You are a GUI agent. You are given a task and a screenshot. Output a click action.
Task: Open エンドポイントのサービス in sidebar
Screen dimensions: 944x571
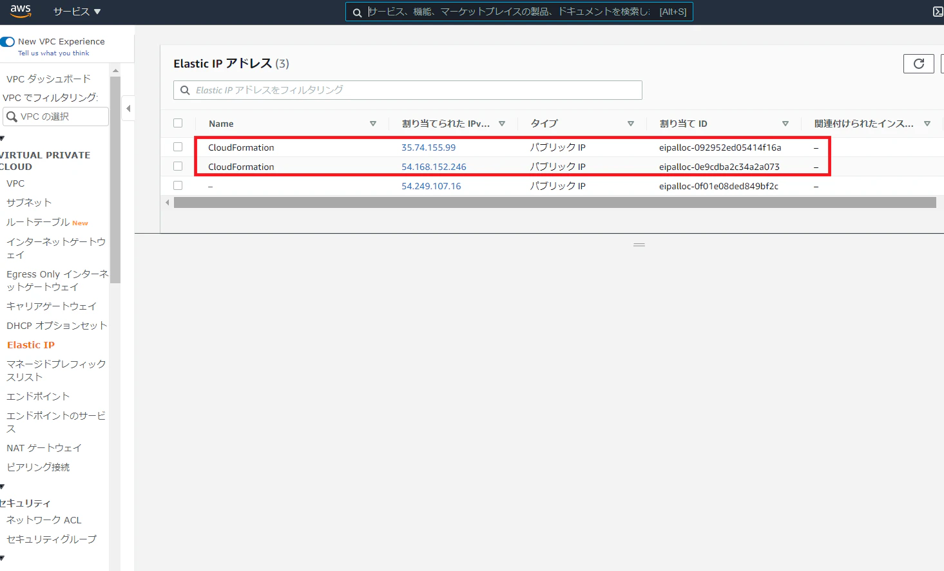tap(56, 422)
